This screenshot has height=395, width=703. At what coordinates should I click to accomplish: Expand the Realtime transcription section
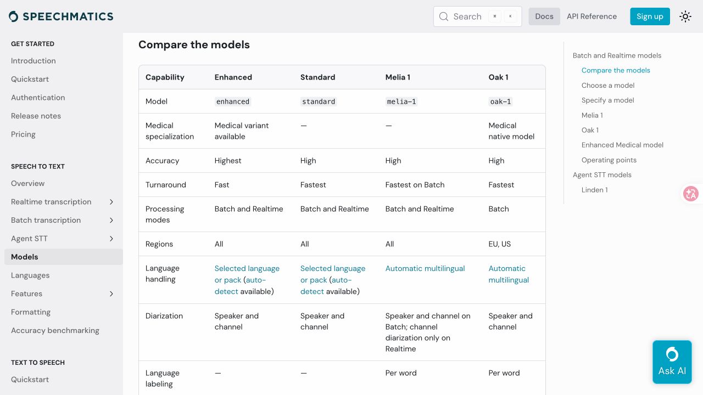pos(111,202)
